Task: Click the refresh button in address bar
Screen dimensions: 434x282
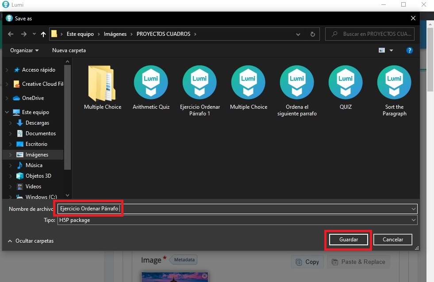Action: coord(312,34)
